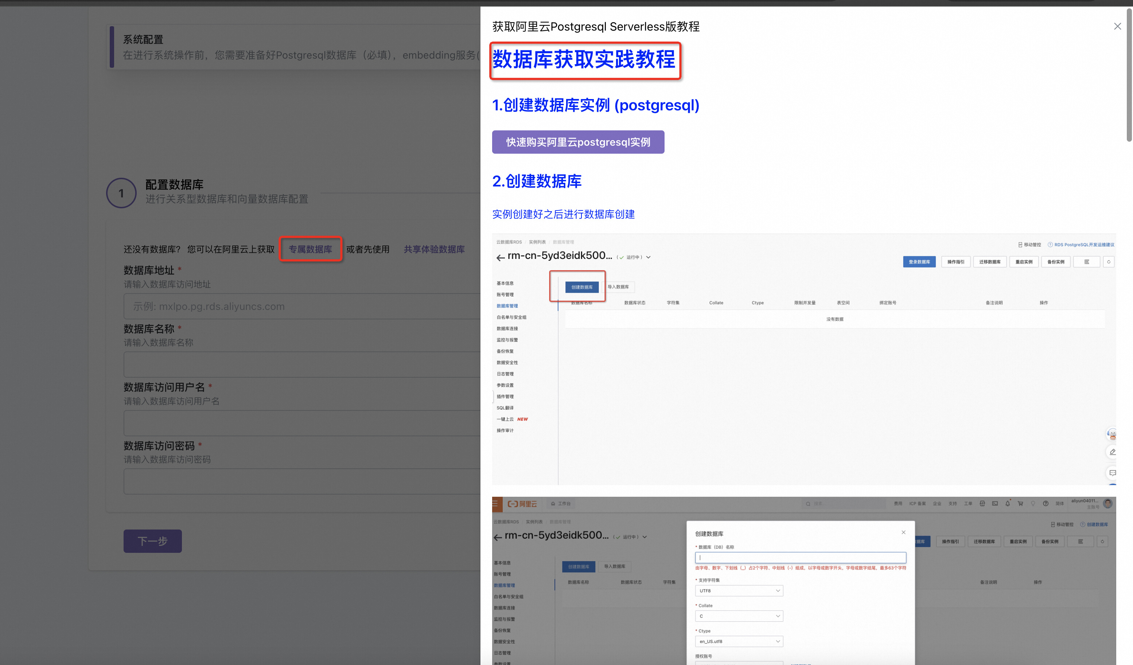Open the Ctype en_US.utf8 dropdown
Image resolution: width=1133 pixels, height=665 pixels.
[x=739, y=641]
